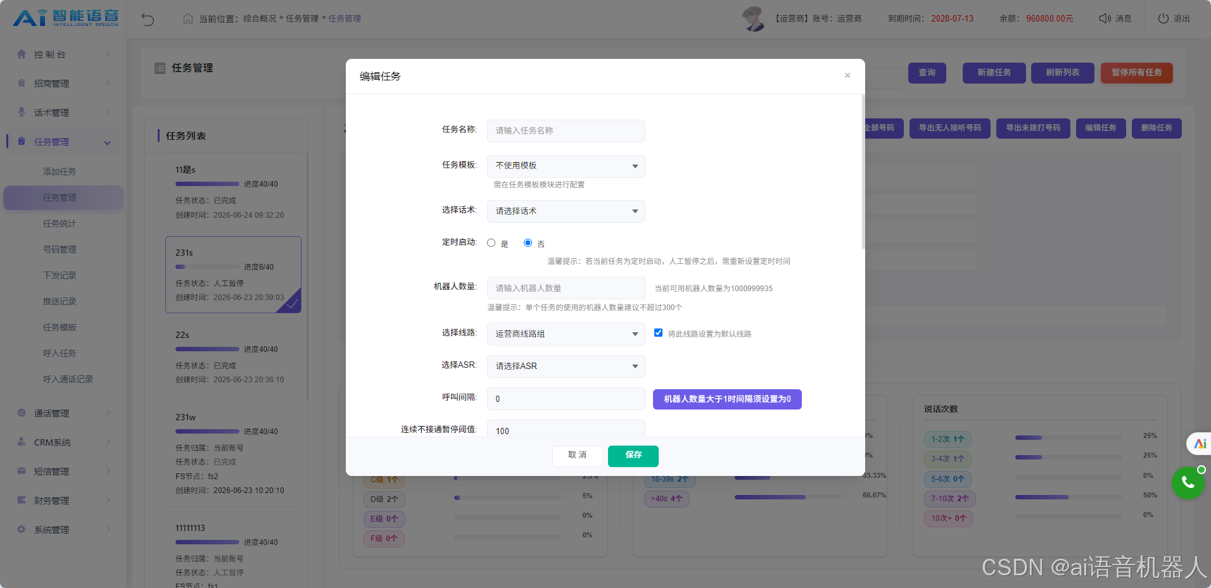Click the 招商管理 sidebar icon

(x=22, y=83)
